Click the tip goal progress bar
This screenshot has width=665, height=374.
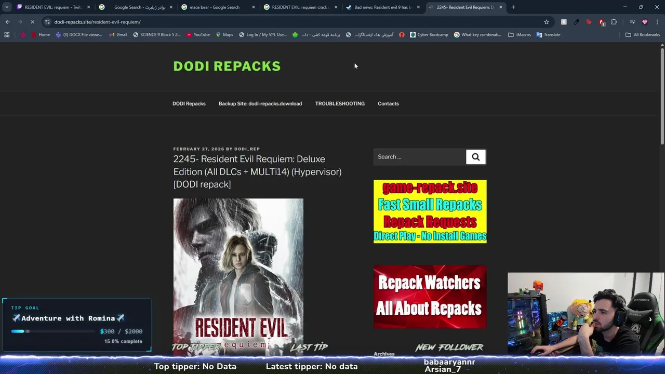(x=53, y=331)
